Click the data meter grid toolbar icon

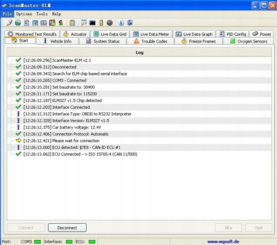[x=35, y=23]
